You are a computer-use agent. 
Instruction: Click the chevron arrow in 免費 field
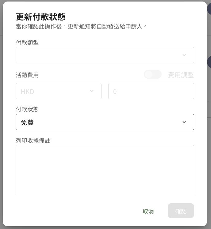click(184, 122)
